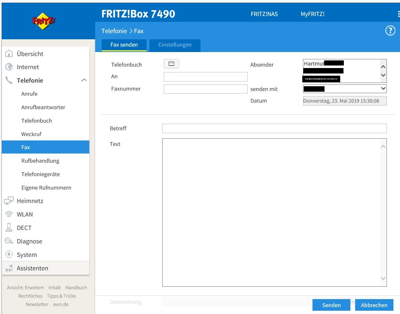Click the Assistenten wizard icon
The width and height of the screenshot is (400, 314).
pyautogui.click(x=9, y=268)
